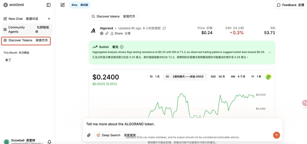This screenshot has width=307, height=144.
Task: Click the $0.24 price value
Action: [x=207, y=33]
